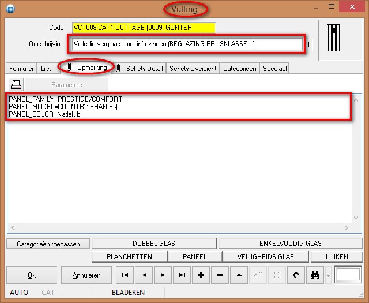Click the greyed checkmark post button
The height and width of the screenshot is (303, 369).
258,275
